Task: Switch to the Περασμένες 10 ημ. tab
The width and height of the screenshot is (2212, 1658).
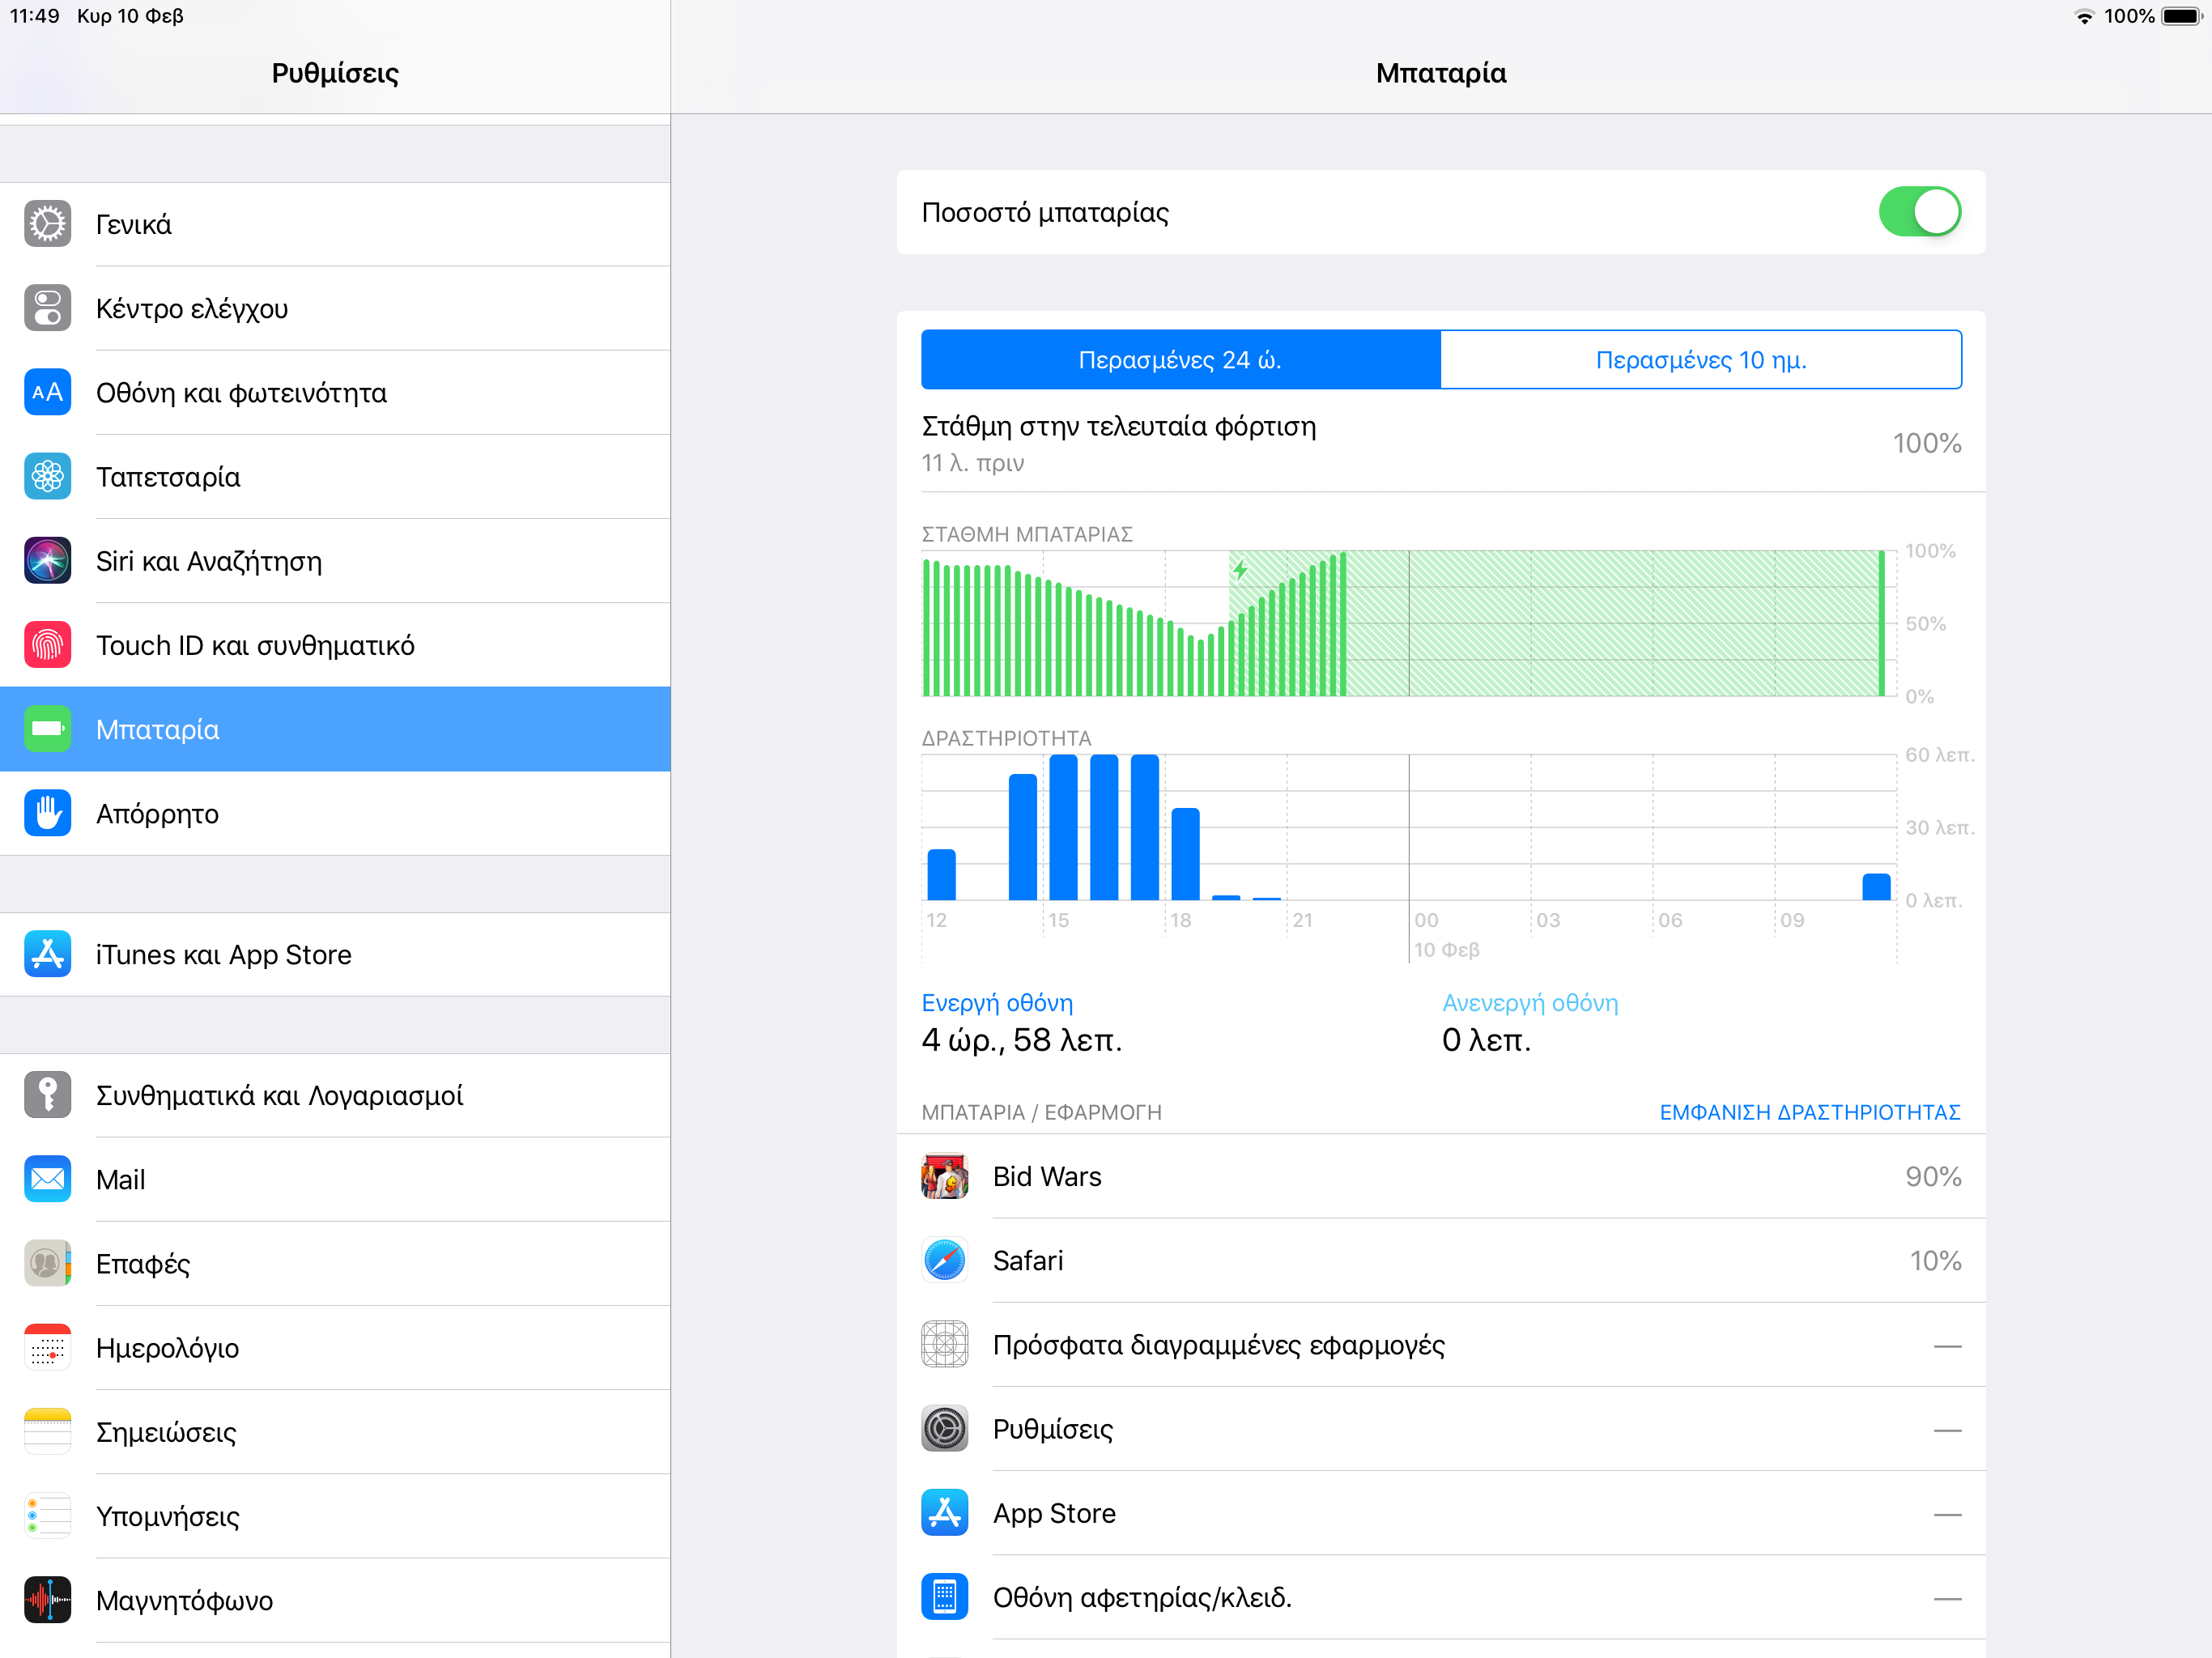Action: (x=1700, y=359)
